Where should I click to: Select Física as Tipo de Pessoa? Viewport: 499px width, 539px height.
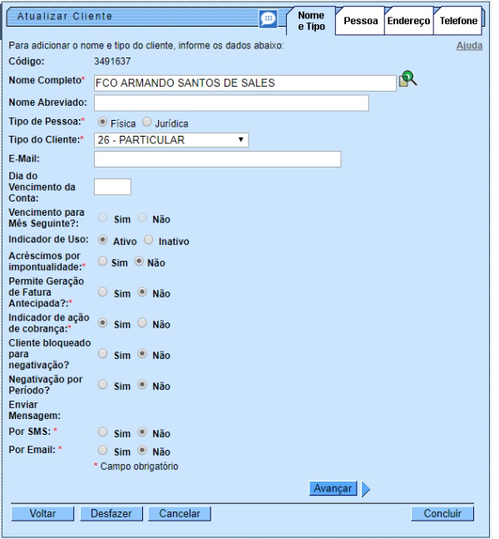[x=102, y=122]
